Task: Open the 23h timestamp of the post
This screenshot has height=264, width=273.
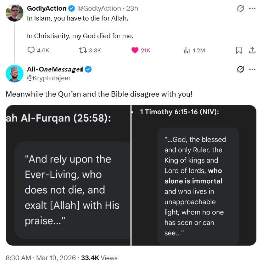Action: click(132, 8)
